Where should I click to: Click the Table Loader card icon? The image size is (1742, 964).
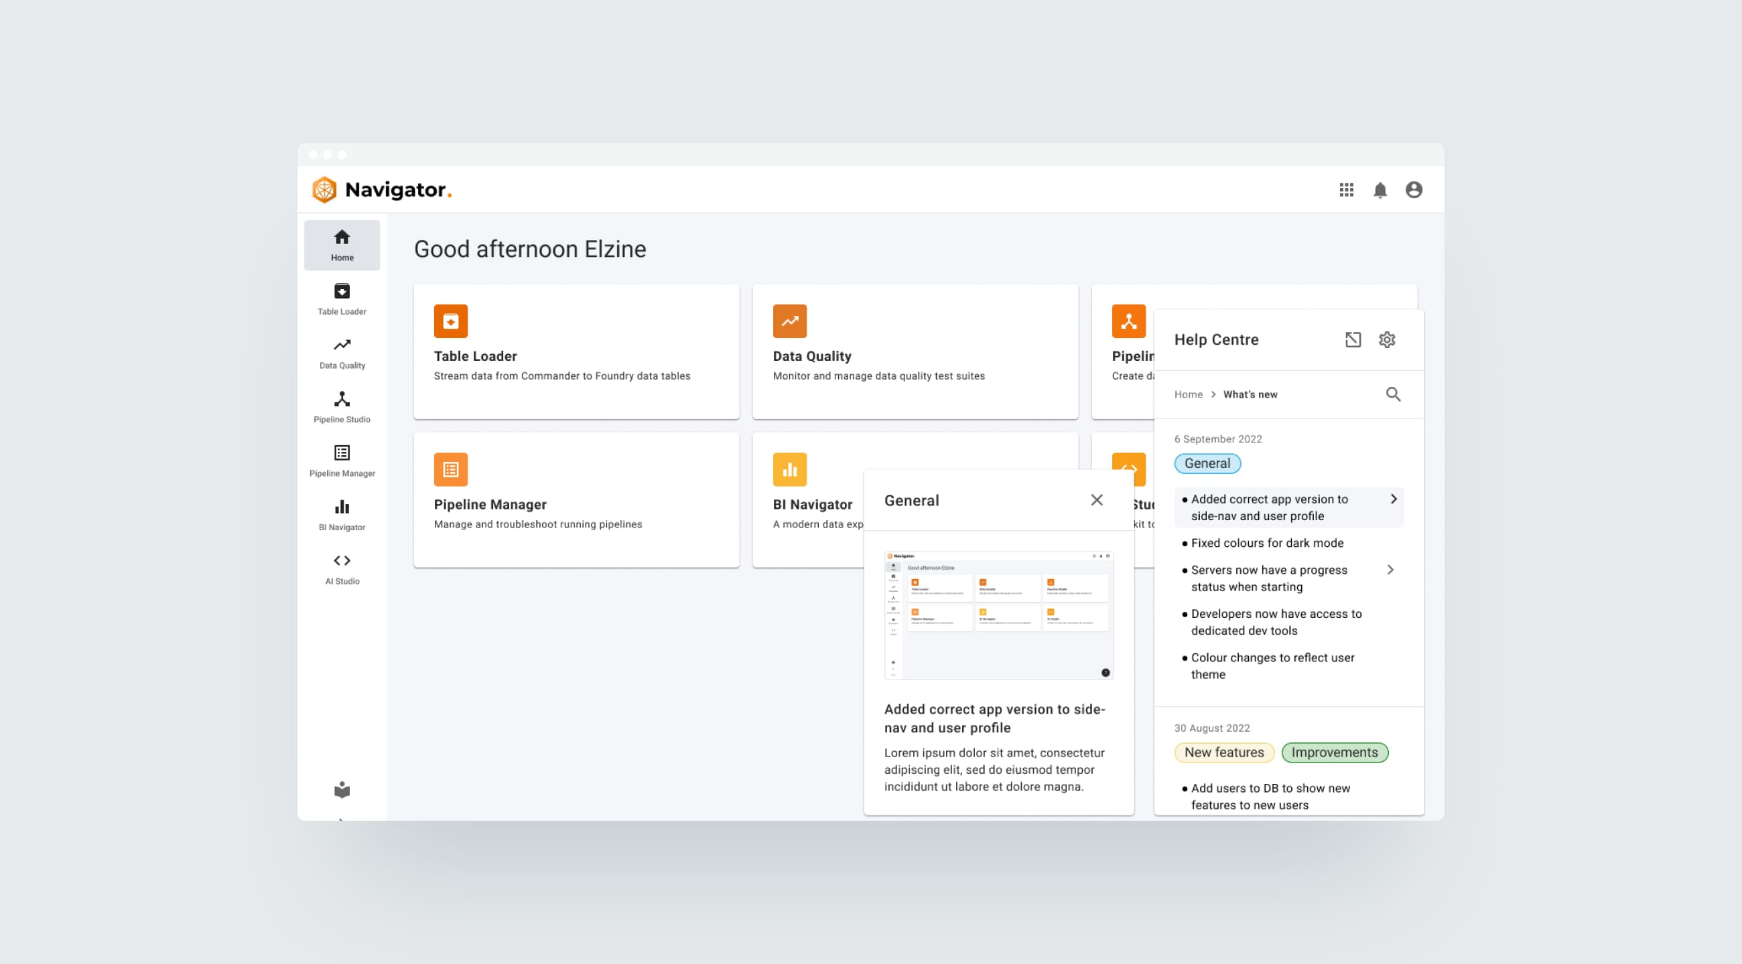[x=450, y=321]
